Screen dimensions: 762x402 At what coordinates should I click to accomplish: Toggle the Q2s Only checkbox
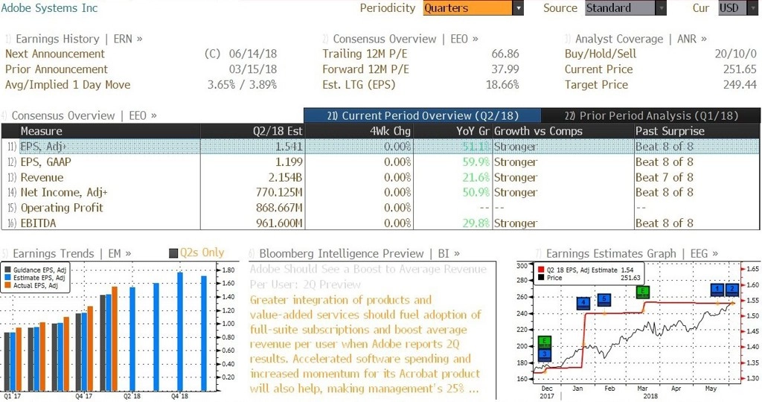point(173,253)
